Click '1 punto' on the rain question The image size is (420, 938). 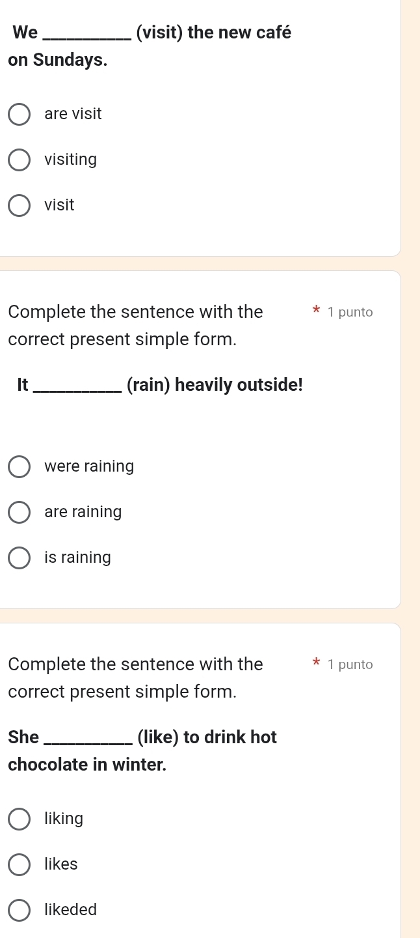tap(350, 312)
